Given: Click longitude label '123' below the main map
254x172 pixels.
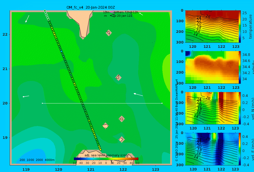Looking at the screenshot, I should (156, 169).
